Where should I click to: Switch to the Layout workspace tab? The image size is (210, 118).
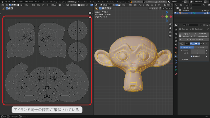45,2
